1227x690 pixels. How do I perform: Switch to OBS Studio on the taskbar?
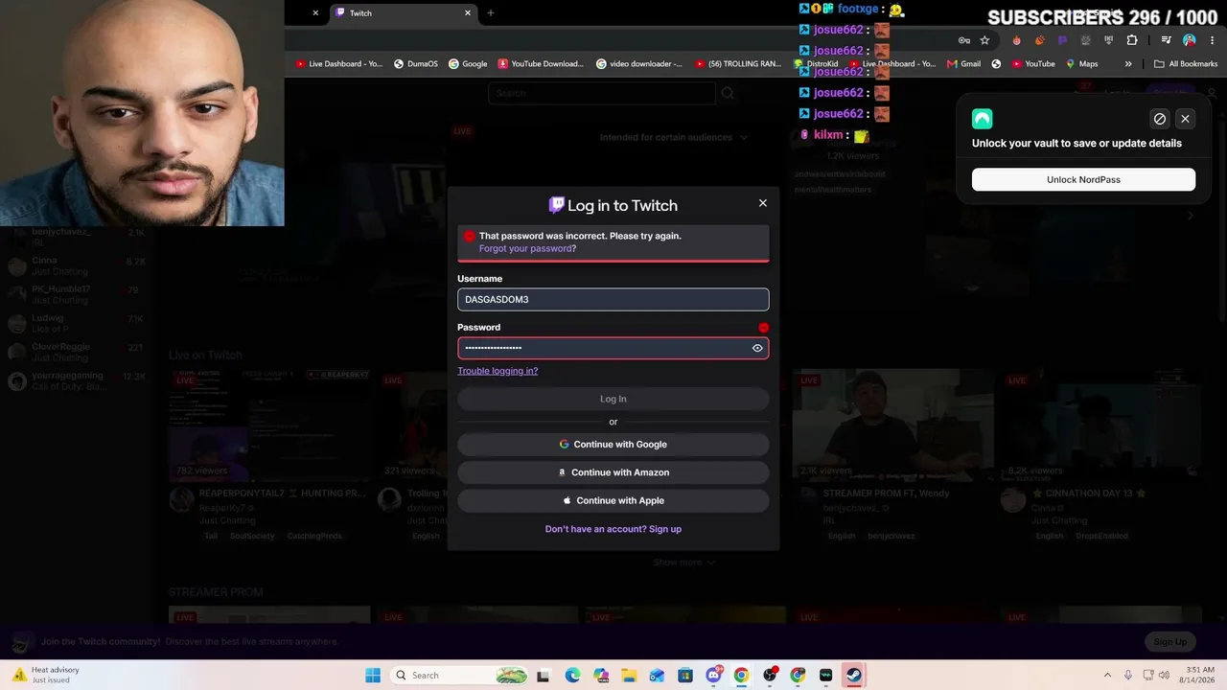pos(770,676)
